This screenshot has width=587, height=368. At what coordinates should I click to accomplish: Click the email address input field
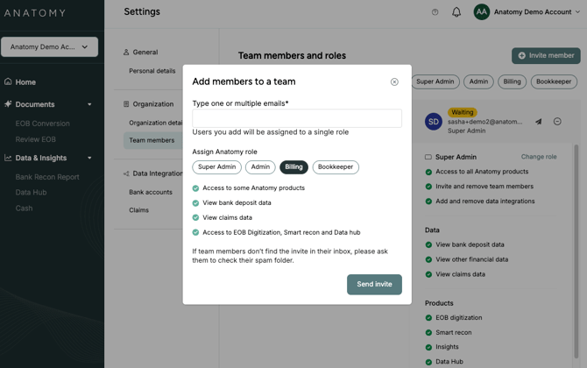tap(297, 118)
